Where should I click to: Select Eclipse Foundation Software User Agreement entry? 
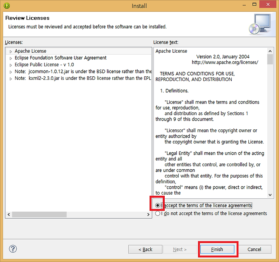[x=60, y=58]
